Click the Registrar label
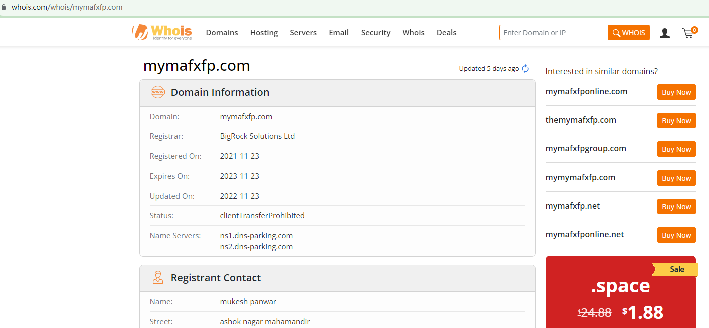Viewport: 709px width, 328px height. coord(166,136)
